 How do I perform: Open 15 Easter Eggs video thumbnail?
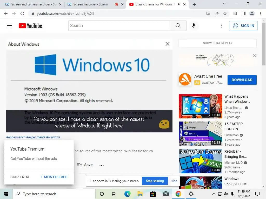(x=200, y=134)
